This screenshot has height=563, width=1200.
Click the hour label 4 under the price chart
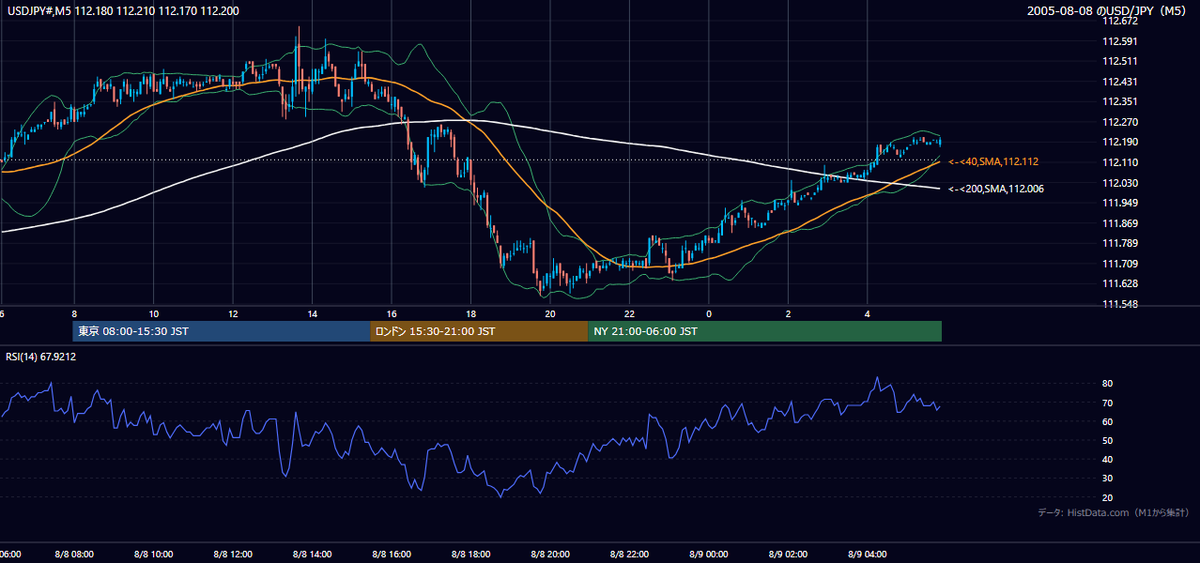(868, 313)
